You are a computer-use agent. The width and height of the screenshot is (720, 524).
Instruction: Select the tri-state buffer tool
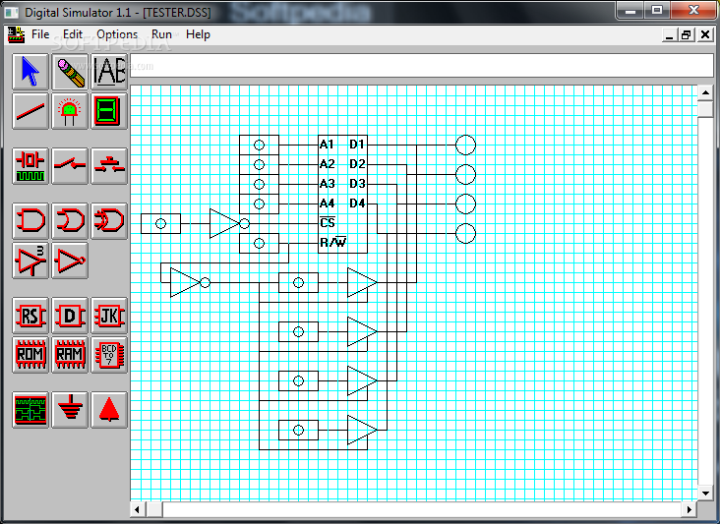tap(30, 261)
